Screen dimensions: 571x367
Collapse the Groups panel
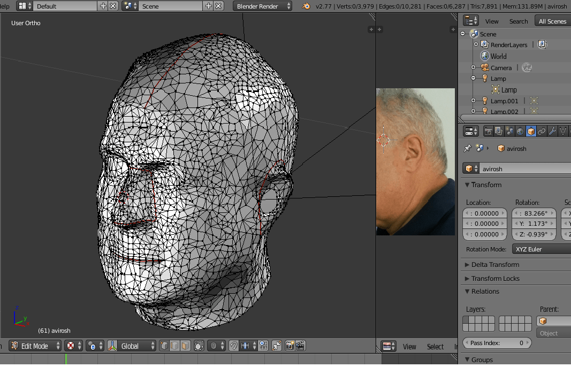click(478, 360)
